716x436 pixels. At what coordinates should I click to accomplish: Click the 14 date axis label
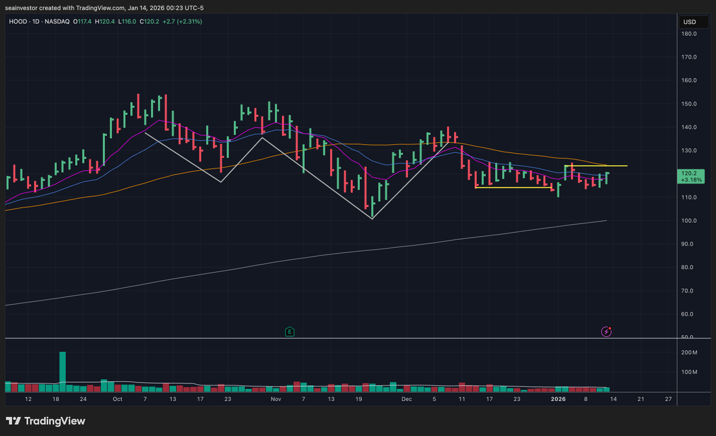pos(613,399)
